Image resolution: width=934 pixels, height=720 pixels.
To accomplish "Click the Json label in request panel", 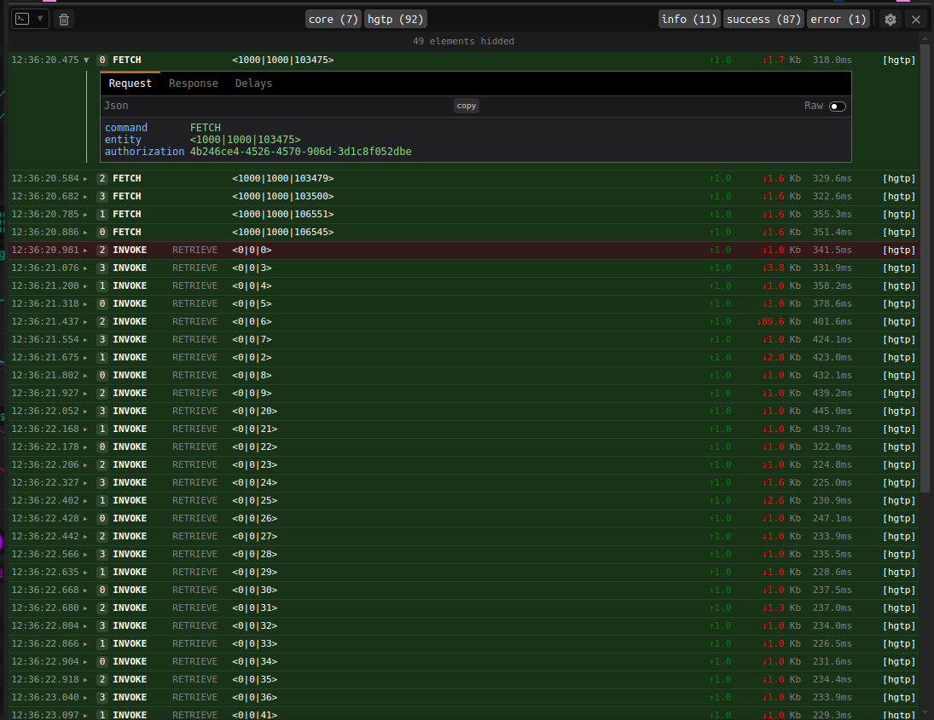I will click(x=116, y=106).
